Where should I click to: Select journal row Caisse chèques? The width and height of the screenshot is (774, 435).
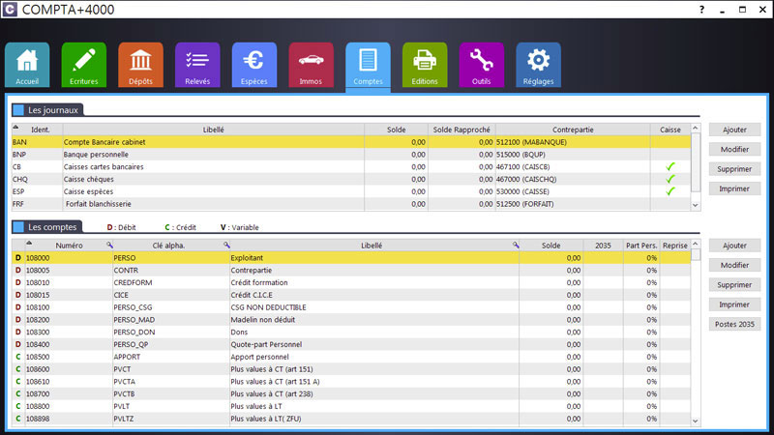(351, 179)
